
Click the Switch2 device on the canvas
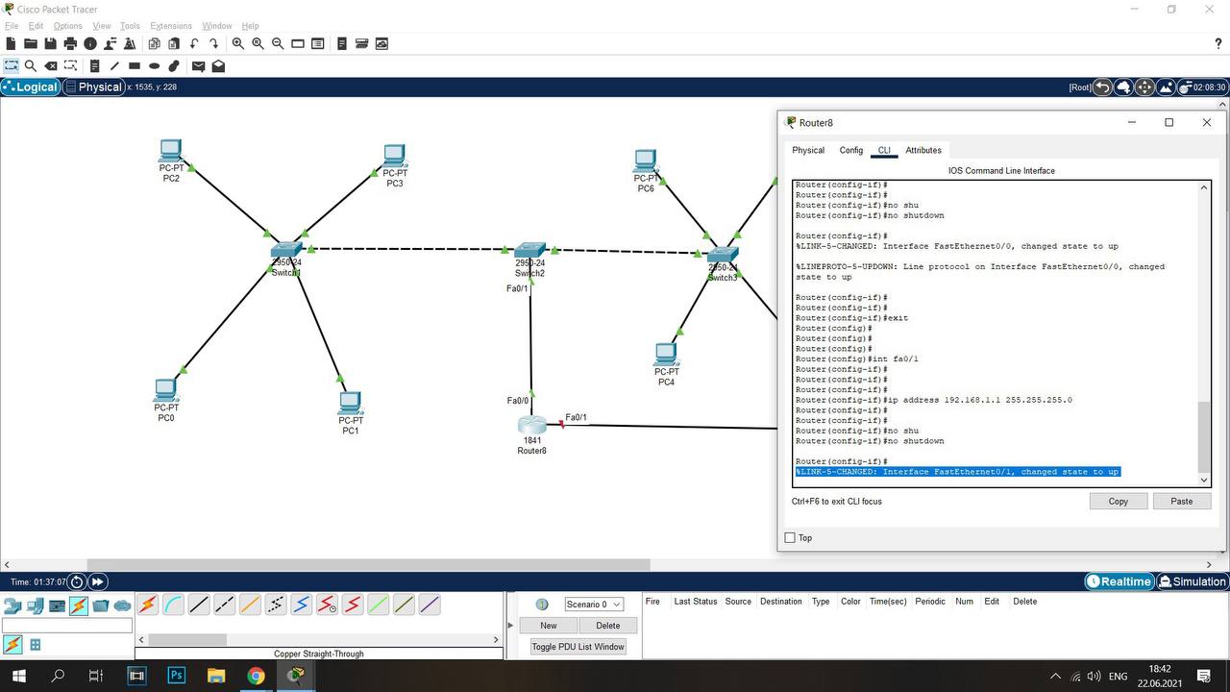[x=529, y=250]
